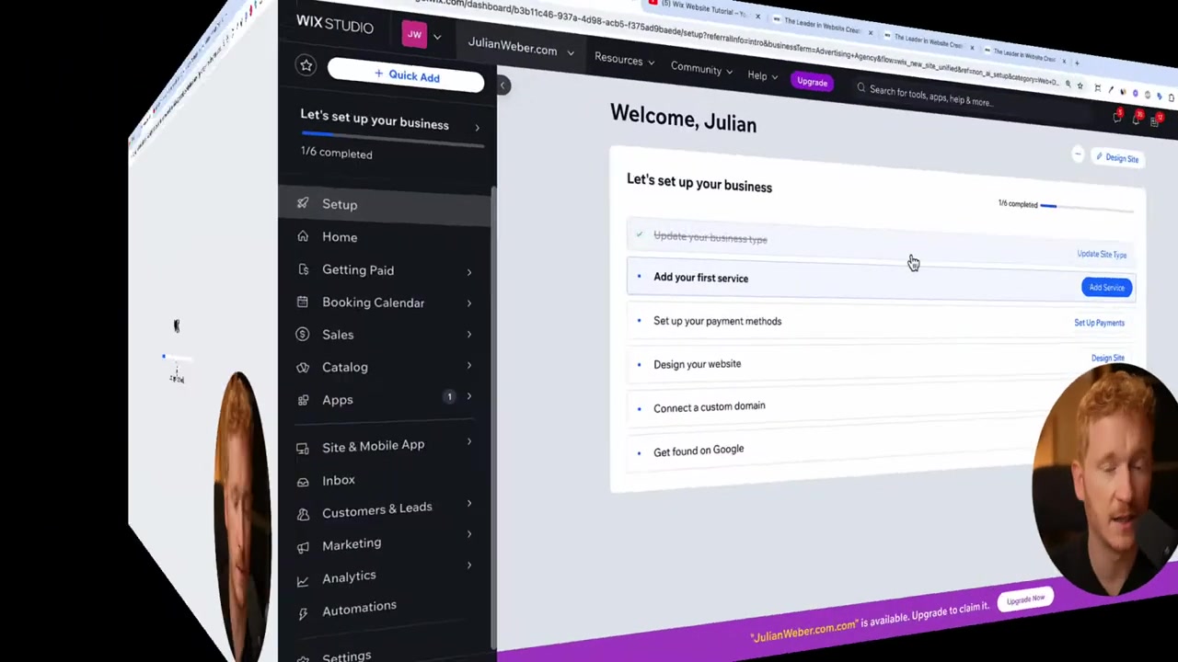Click the presenter webcam circle thumbnail

tap(1105, 478)
